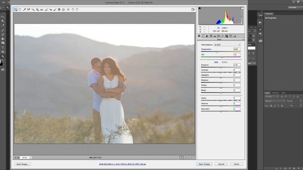Select the Radial Filter tool
This screenshot has height=170, width=303.
click(63, 9)
